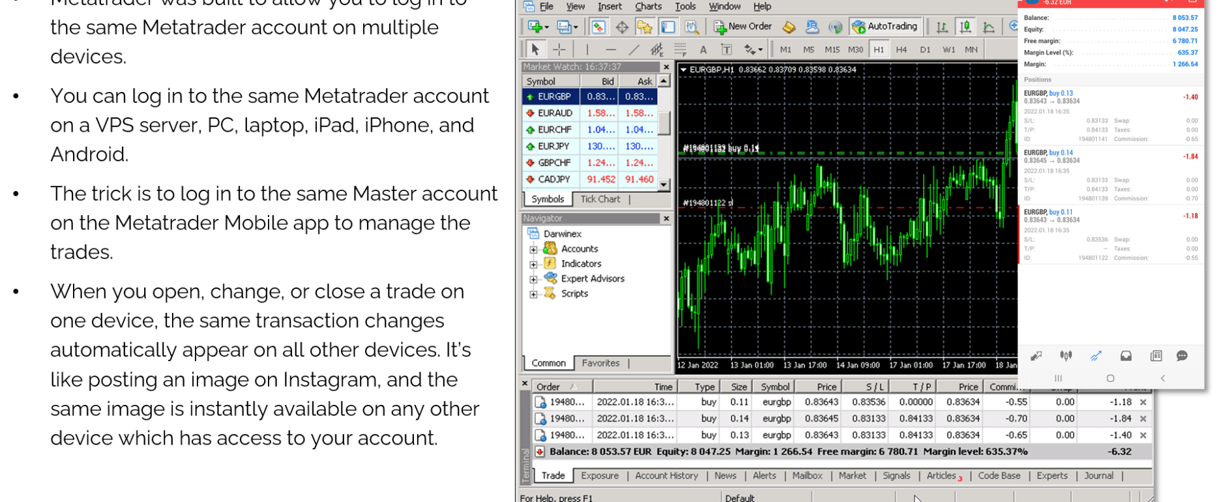Expand the Expert Advisors tree node
The width and height of the screenshot is (1219, 502).
533,279
